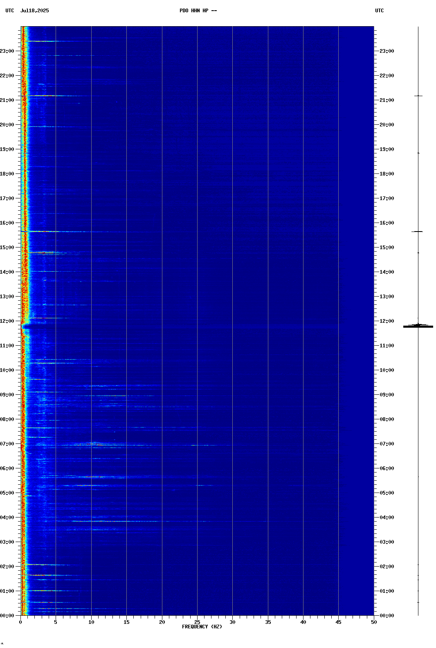Click the 04:00 label on right time axis
436x648 pixels.
click(387, 517)
